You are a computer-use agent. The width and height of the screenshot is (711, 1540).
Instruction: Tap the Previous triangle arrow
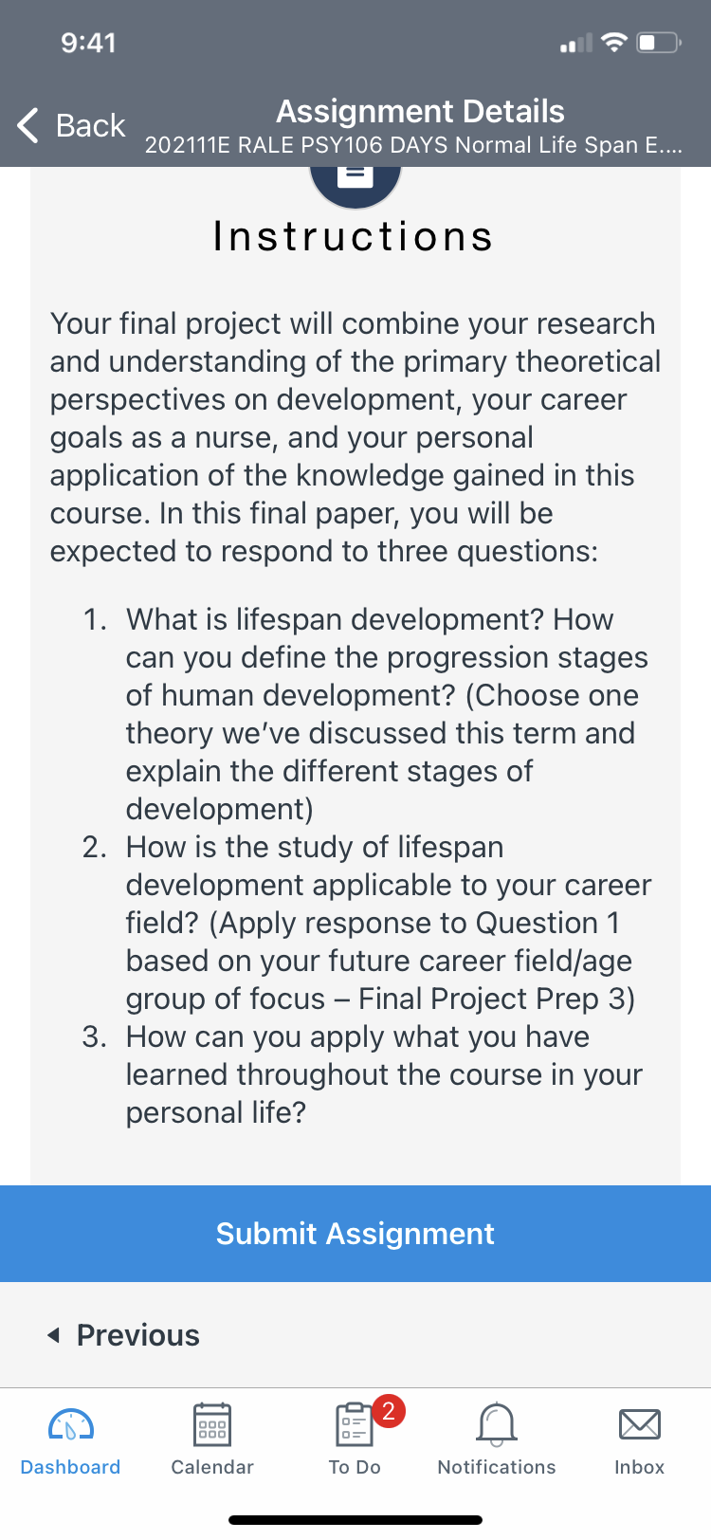click(x=54, y=1335)
